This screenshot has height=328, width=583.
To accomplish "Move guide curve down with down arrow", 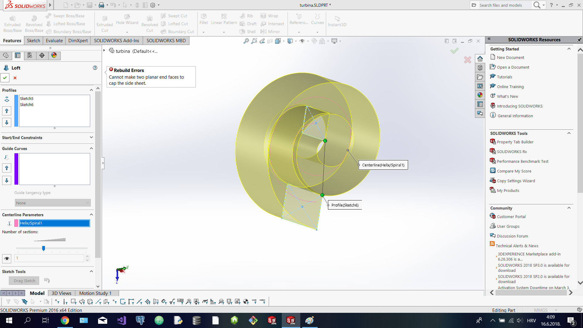I will 7,180.
